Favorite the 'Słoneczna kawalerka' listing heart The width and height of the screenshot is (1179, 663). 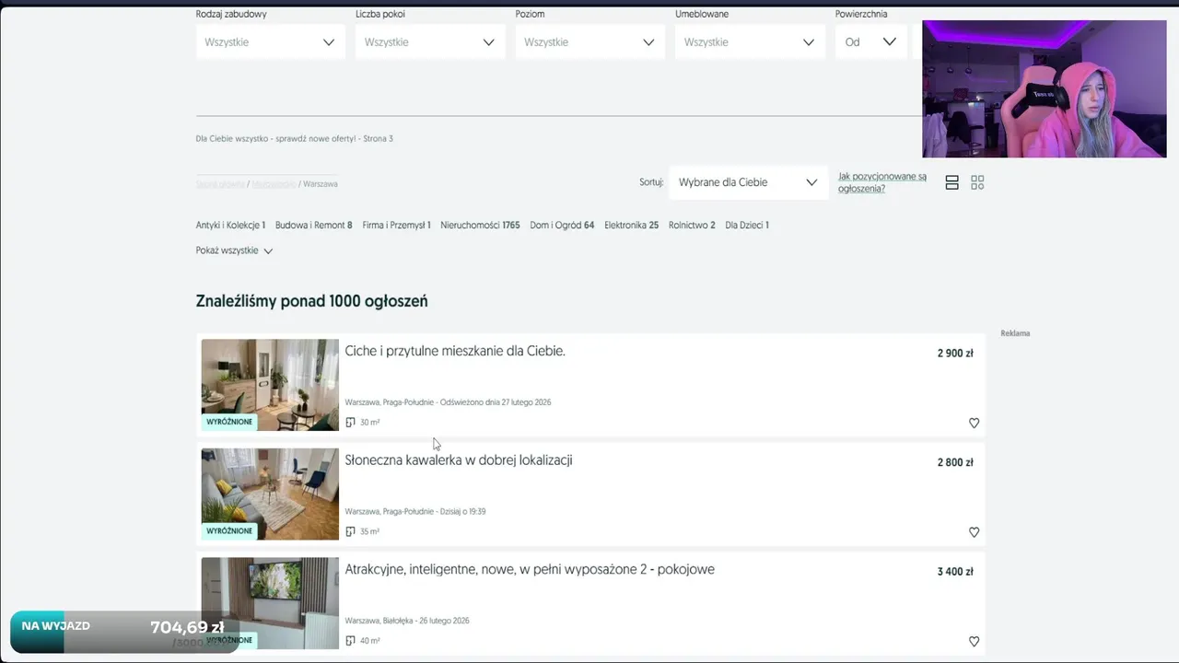click(x=974, y=532)
